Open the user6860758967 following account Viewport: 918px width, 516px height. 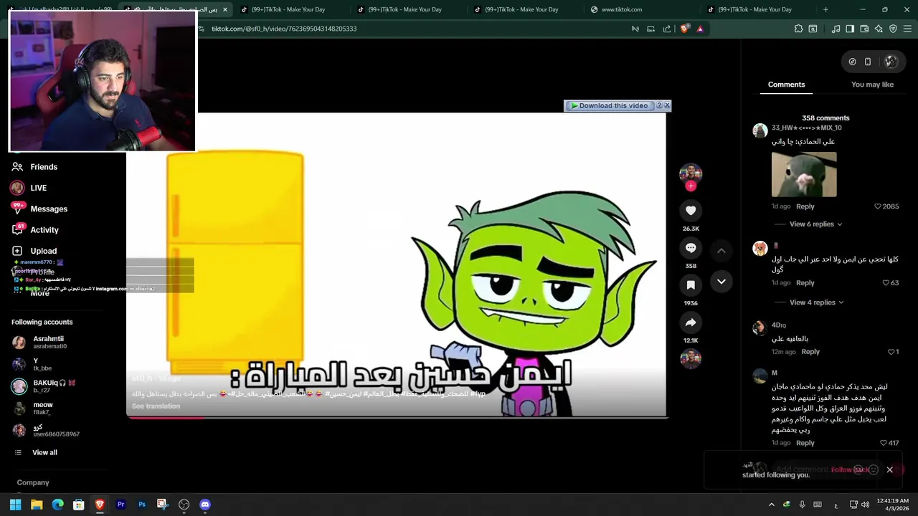[x=56, y=431]
